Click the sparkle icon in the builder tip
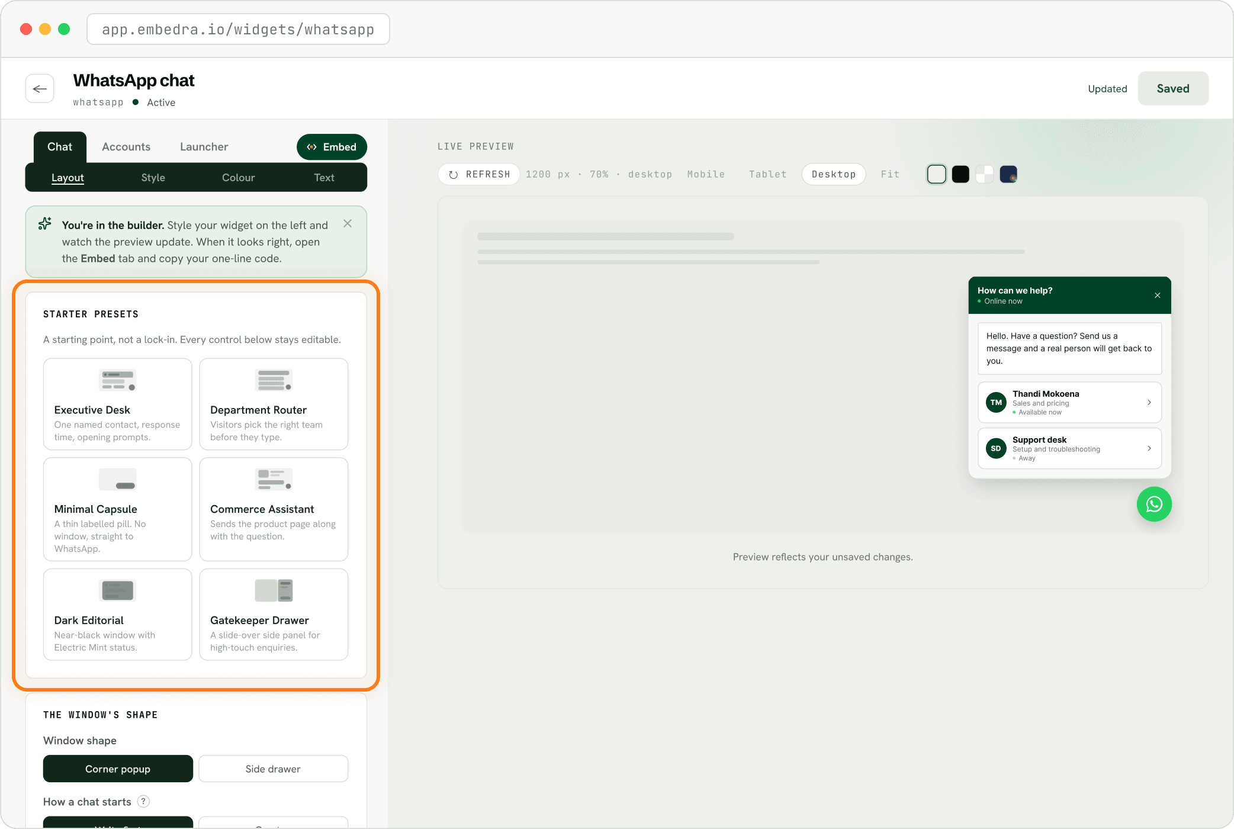 44,224
